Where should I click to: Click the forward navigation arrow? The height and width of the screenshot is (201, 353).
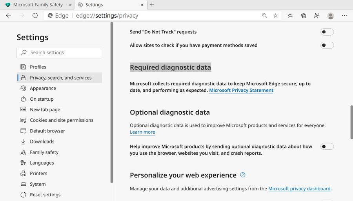point(22,16)
